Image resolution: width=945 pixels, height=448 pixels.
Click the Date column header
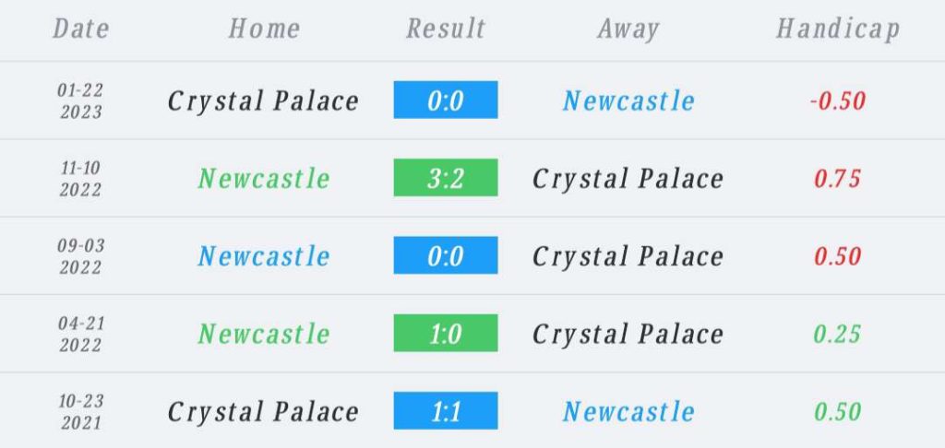(x=81, y=29)
